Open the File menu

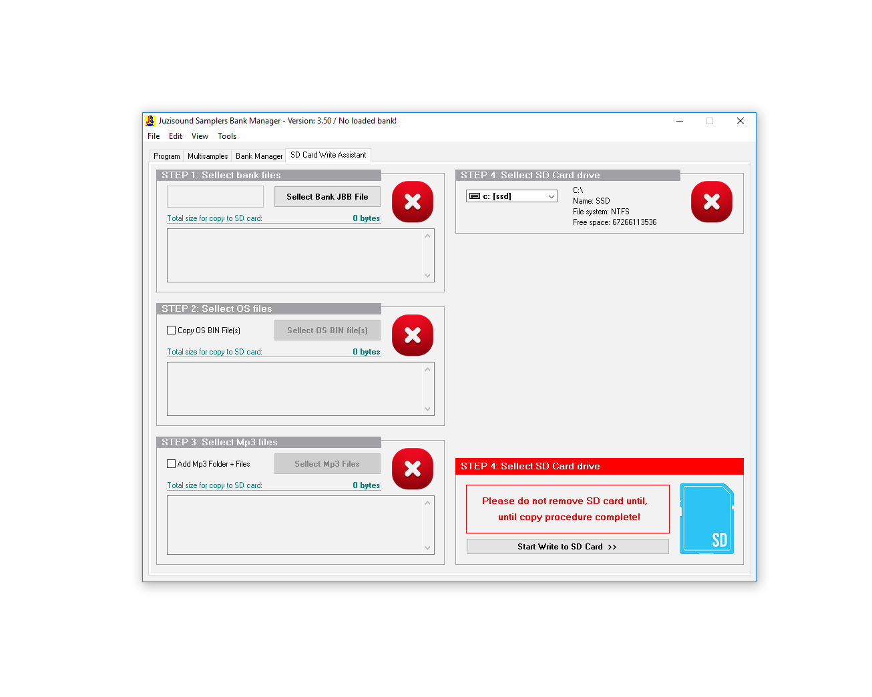tap(154, 136)
